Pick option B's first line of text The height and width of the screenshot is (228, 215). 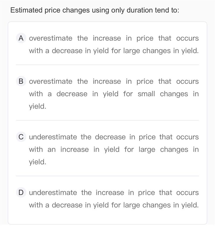pyautogui.click(x=114, y=81)
